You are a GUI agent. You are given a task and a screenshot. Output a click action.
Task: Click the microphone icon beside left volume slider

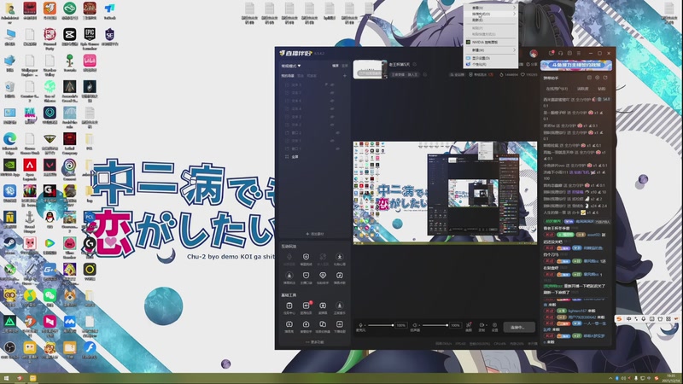[360, 325]
